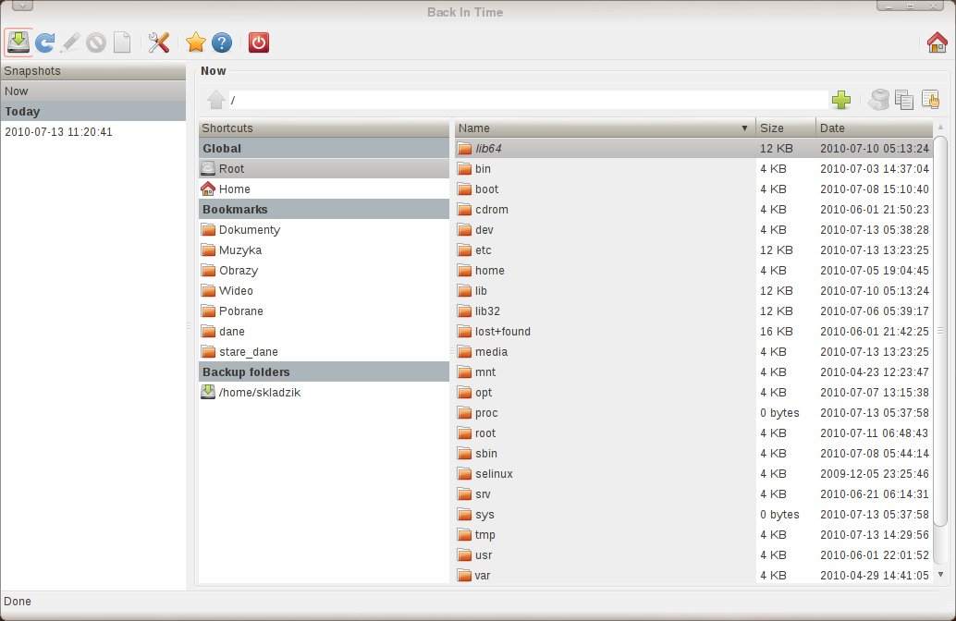Open the Muzyka bookmark
This screenshot has width=956, height=621.
pos(324,250)
